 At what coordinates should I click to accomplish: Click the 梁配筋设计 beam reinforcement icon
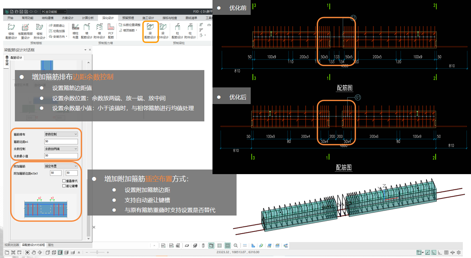click(150, 31)
